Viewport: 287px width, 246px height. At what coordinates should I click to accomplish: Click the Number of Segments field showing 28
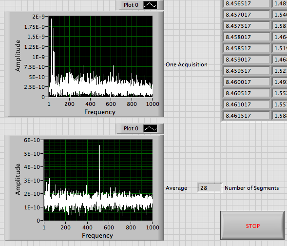[210, 188]
